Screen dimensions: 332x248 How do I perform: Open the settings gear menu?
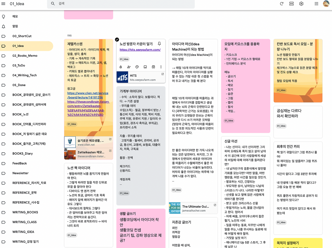coord(301,4)
